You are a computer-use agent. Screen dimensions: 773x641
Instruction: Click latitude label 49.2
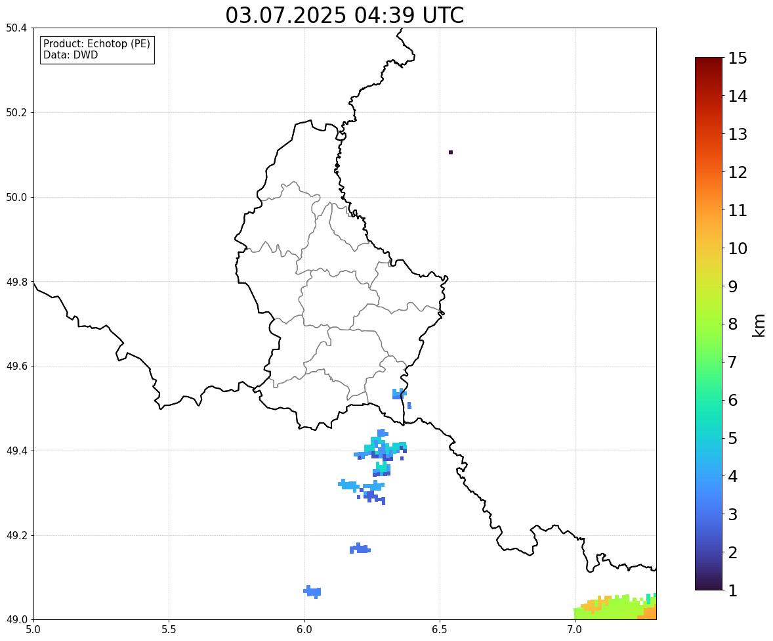[x=16, y=535]
